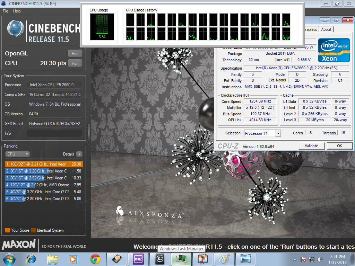Image resolution: width=355 pixels, height=266 pixels.
Task: Select ranking row 5 scoring 5.48
Action: (x=44, y=192)
